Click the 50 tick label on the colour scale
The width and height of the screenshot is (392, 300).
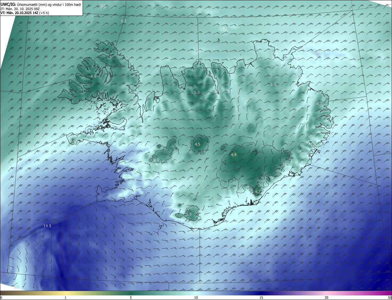tap(390, 298)
